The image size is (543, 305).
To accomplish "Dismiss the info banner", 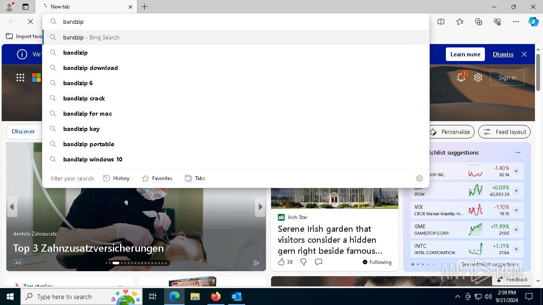I will 503,54.
